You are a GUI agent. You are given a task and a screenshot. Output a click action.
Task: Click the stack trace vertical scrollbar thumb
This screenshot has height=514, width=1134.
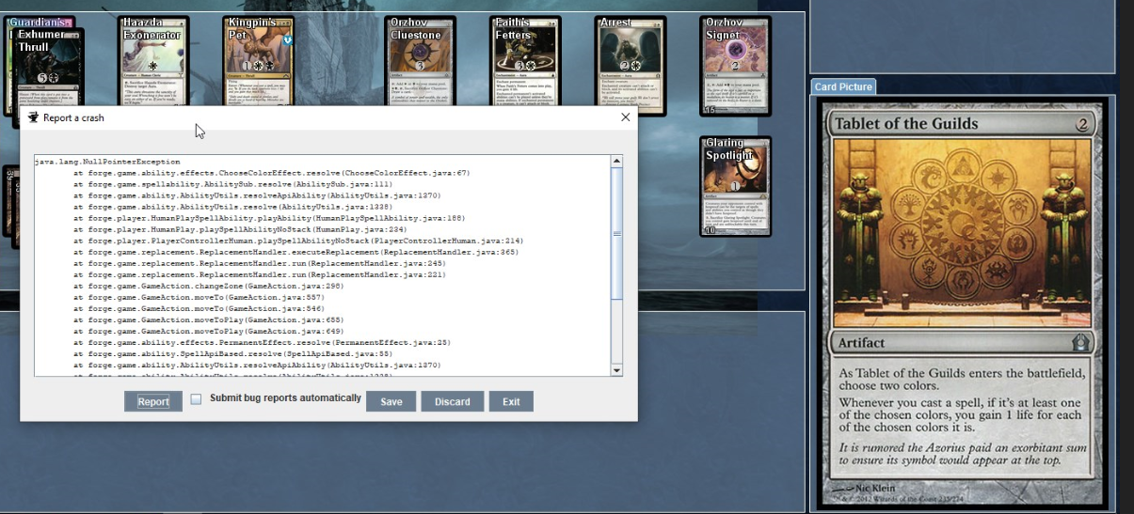tap(616, 235)
